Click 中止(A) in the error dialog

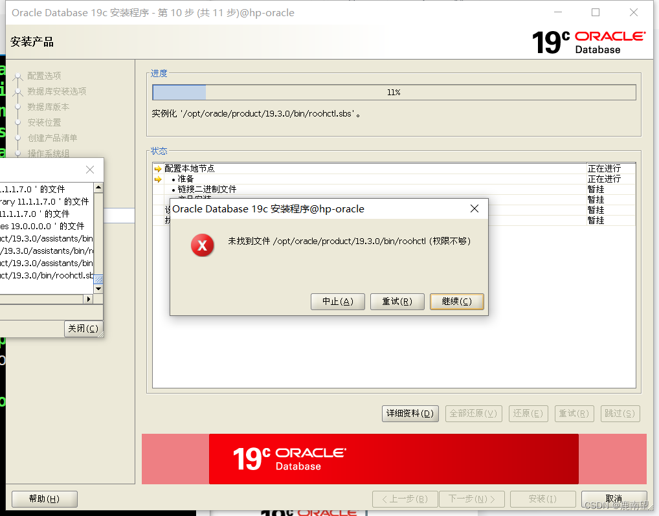tap(337, 301)
